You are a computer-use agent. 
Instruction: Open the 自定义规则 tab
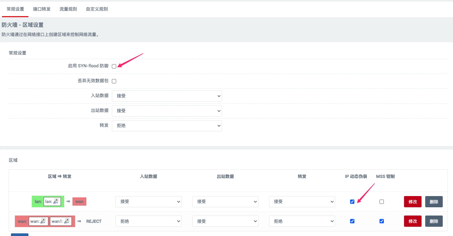pos(97,9)
